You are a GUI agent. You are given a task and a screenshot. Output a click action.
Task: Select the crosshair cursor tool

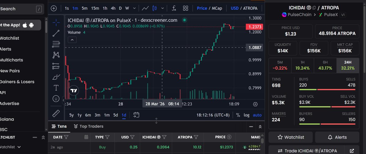56,23
